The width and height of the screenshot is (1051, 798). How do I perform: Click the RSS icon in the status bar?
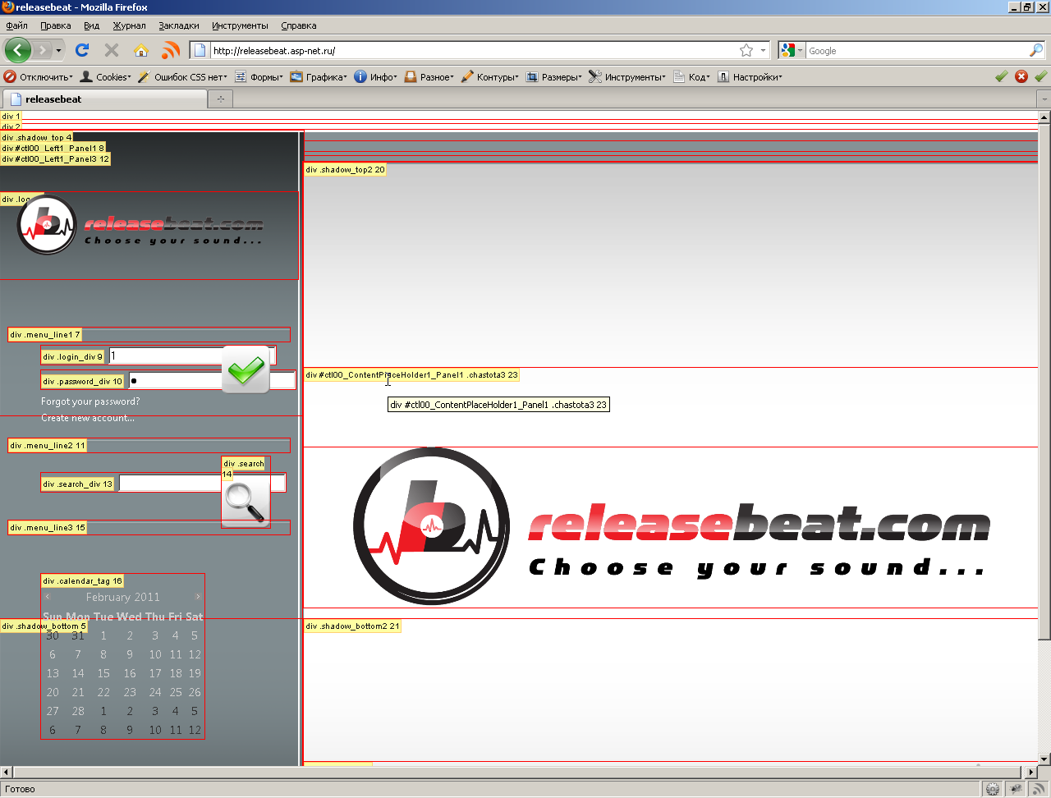click(x=1039, y=789)
